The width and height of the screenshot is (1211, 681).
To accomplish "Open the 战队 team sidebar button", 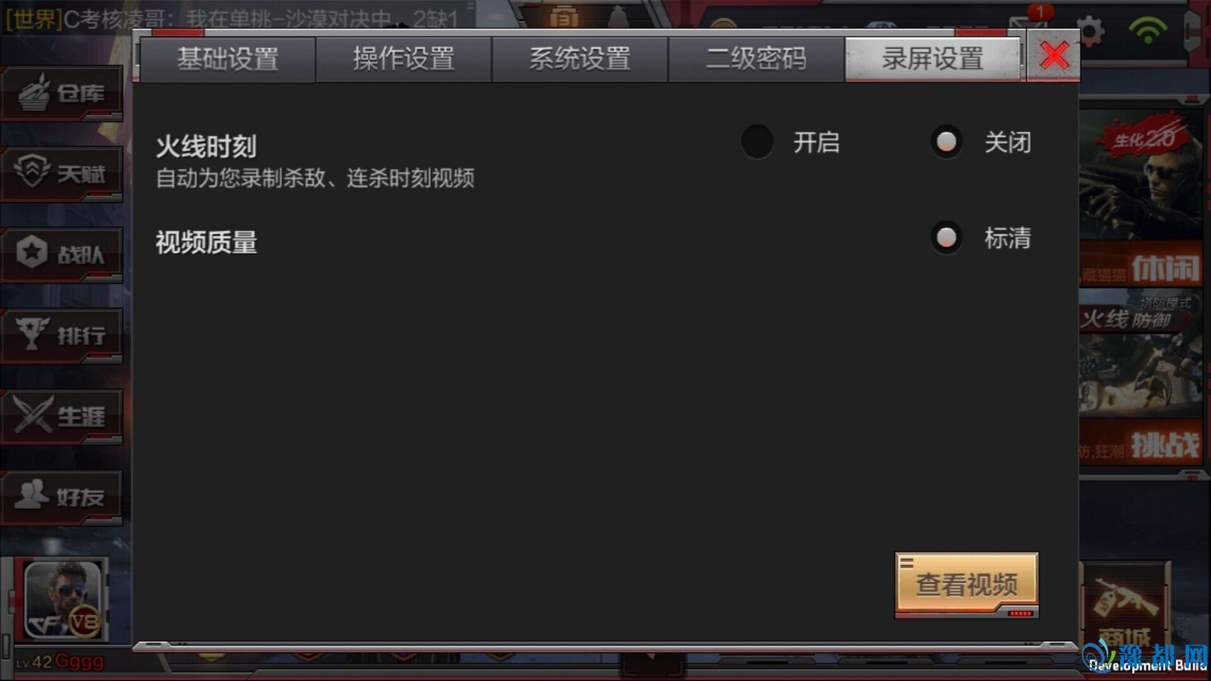I will pos(61,255).
